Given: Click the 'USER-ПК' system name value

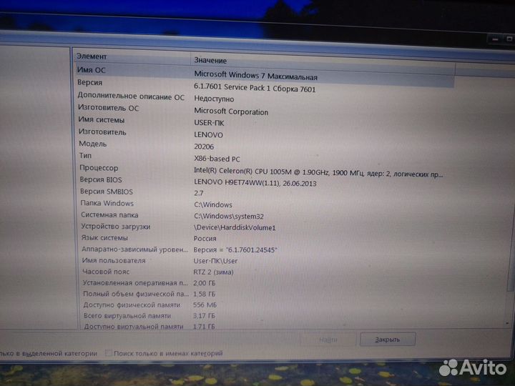Looking at the screenshot, I should pyautogui.click(x=209, y=123).
